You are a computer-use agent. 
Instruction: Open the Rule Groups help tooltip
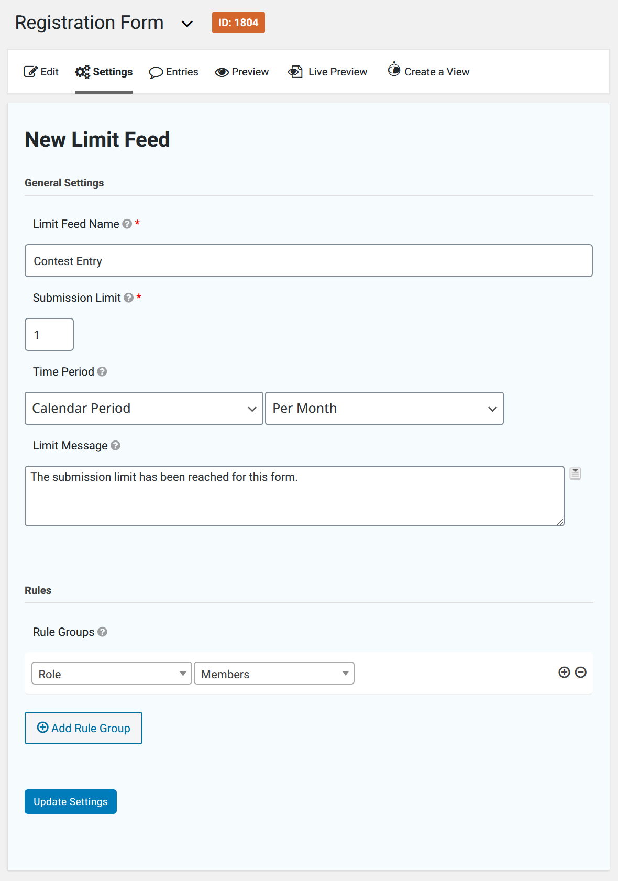click(103, 632)
